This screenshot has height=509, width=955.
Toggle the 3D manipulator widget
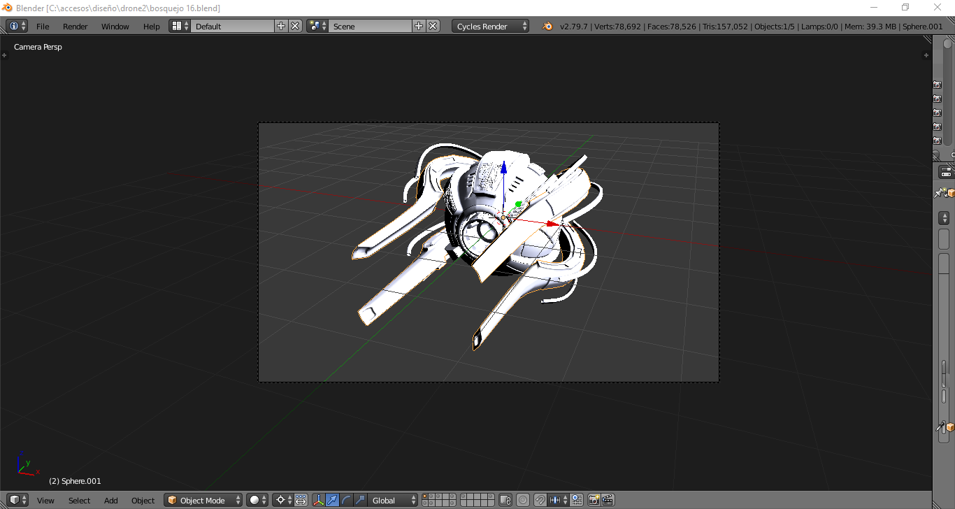[319, 500]
